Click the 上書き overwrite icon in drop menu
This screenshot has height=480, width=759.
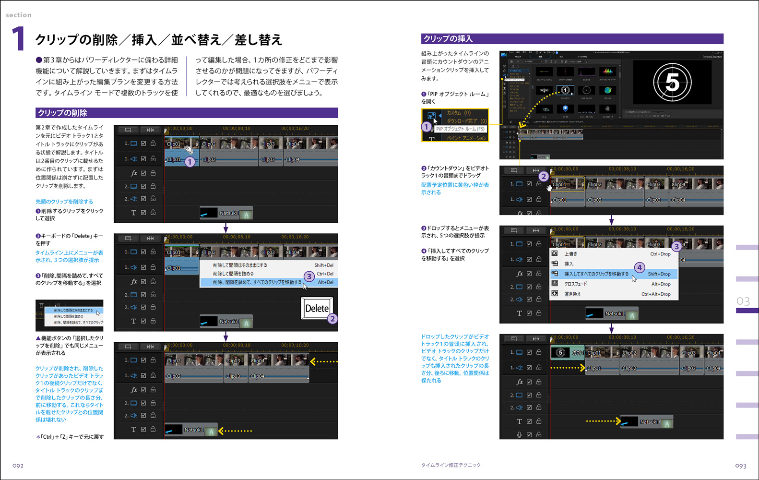[555, 253]
